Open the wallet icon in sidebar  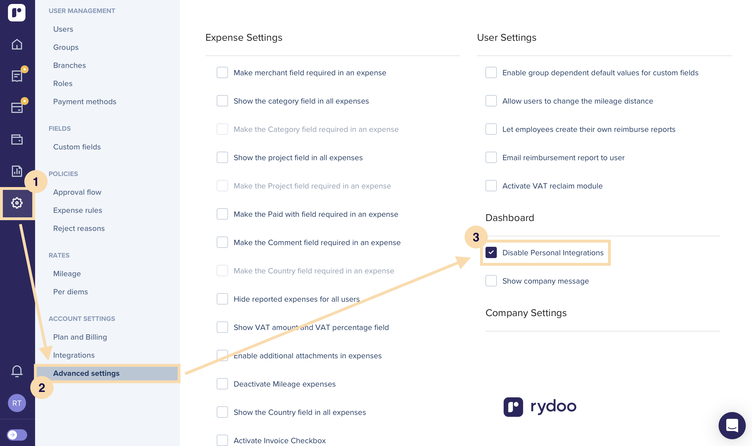coord(17,140)
